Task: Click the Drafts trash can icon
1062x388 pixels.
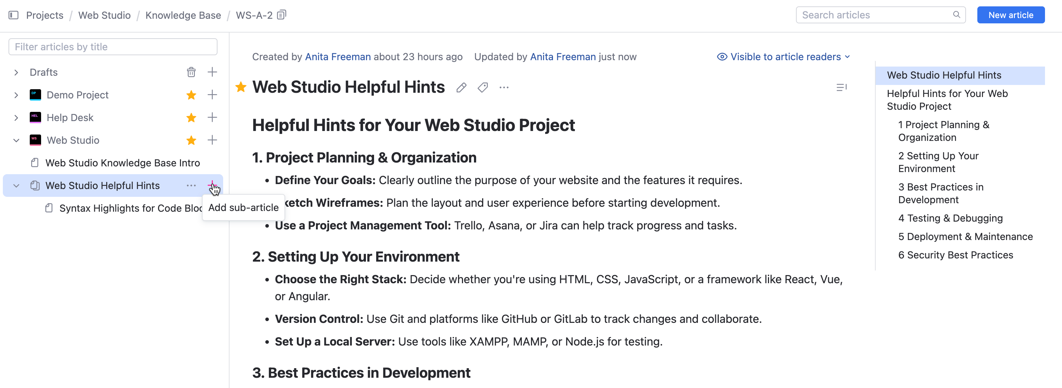Action: point(191,72)
